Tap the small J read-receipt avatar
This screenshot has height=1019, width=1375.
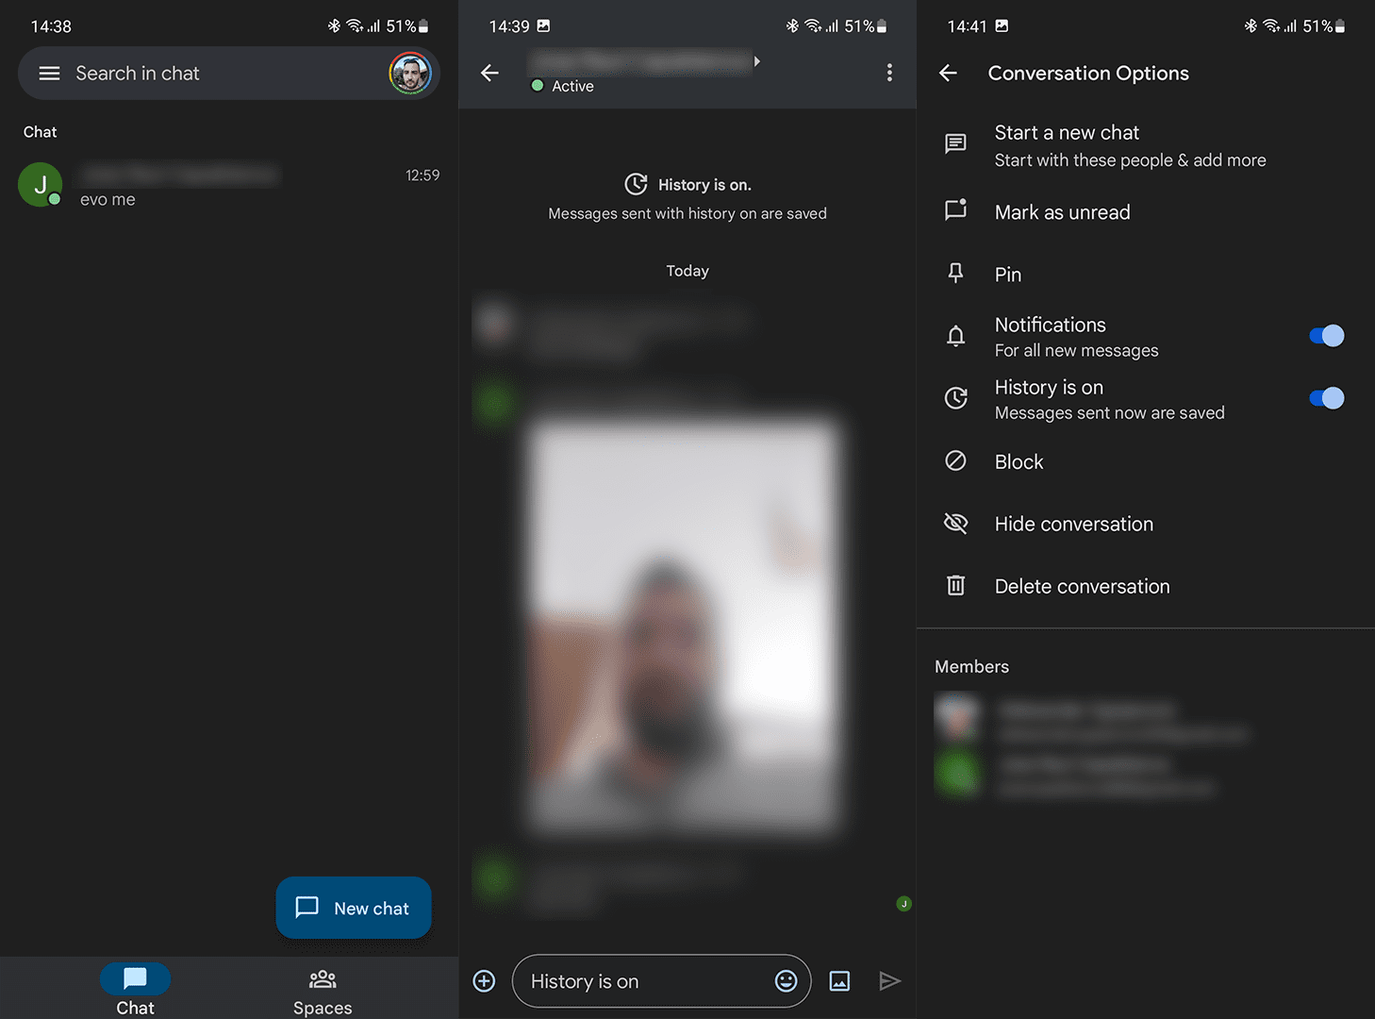pyautogui.click(x=903, y=904)
